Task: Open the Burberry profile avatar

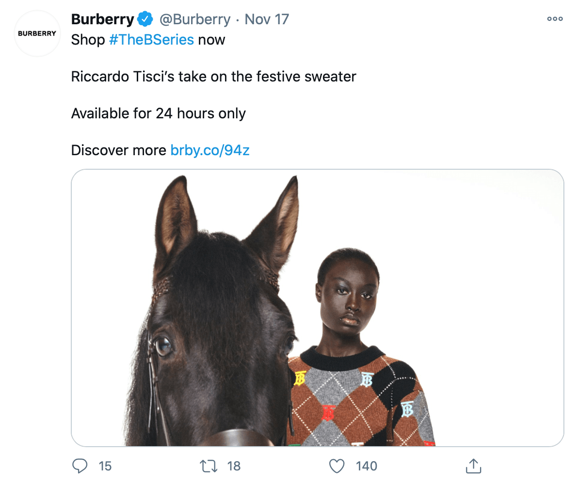Action: point(37,34)
